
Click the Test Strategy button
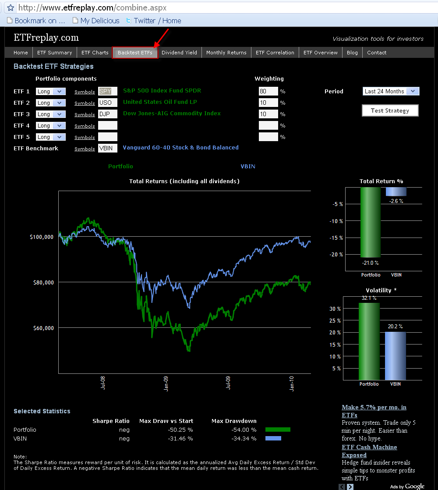(390, 110)
